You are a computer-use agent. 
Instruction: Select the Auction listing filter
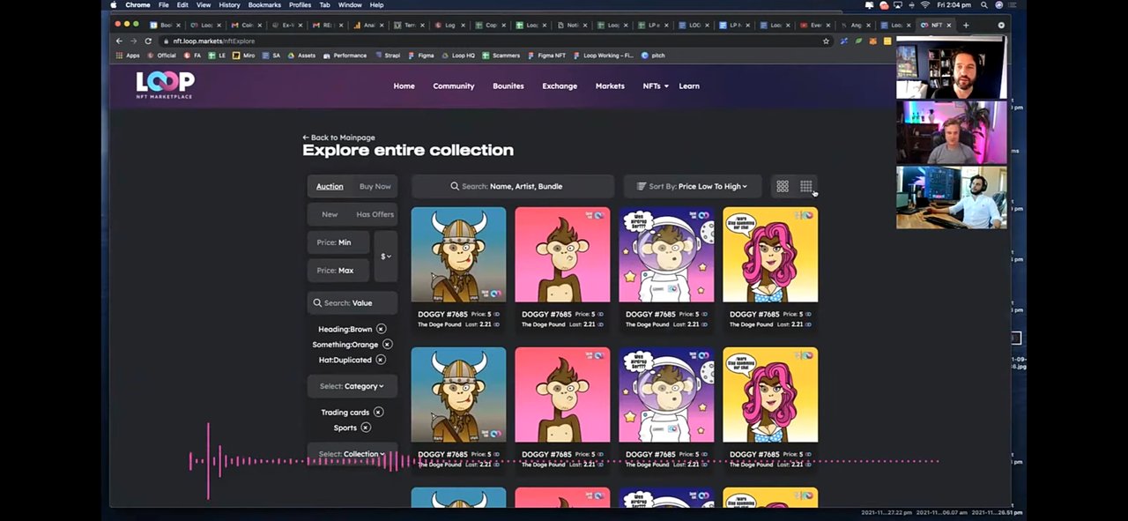(330, 186)
